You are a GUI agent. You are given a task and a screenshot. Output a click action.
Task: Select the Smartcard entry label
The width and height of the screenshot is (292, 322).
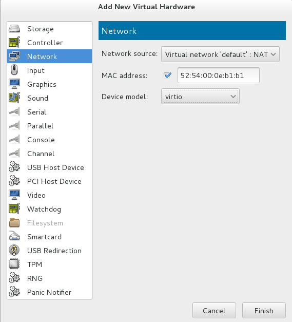pos(44,237)
